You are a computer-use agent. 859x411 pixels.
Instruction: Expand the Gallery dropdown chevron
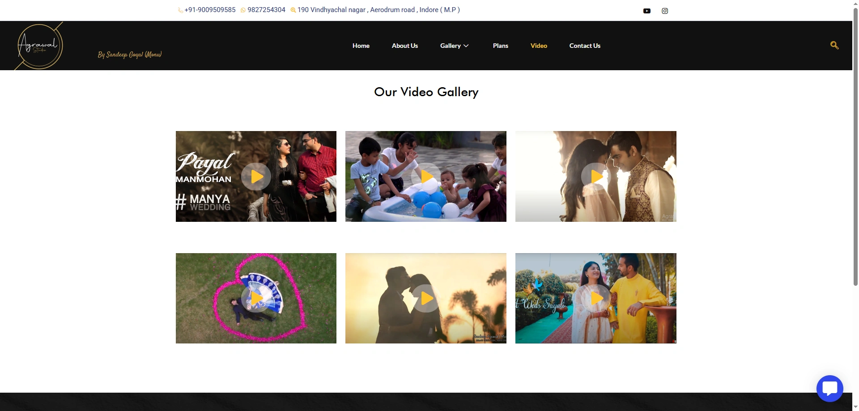coord(466,46)
